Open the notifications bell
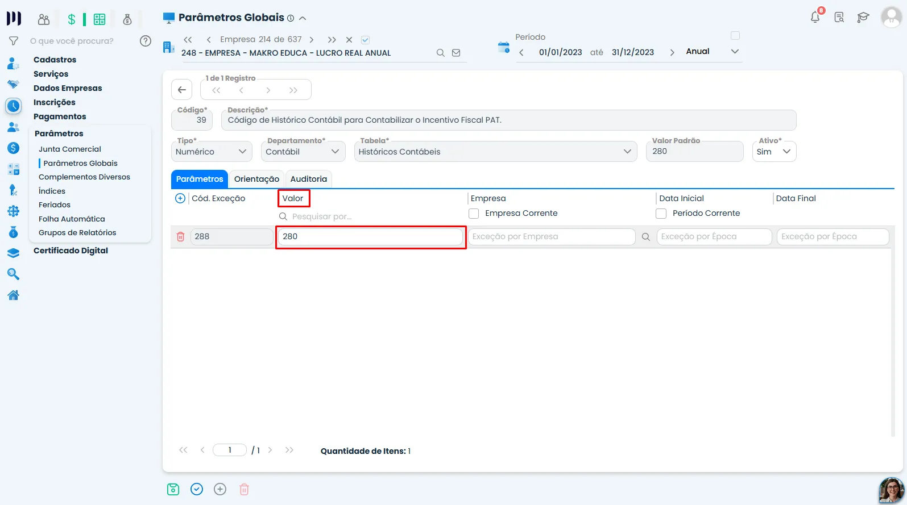Viewport: 907px width, 505px height. [815, 17]
